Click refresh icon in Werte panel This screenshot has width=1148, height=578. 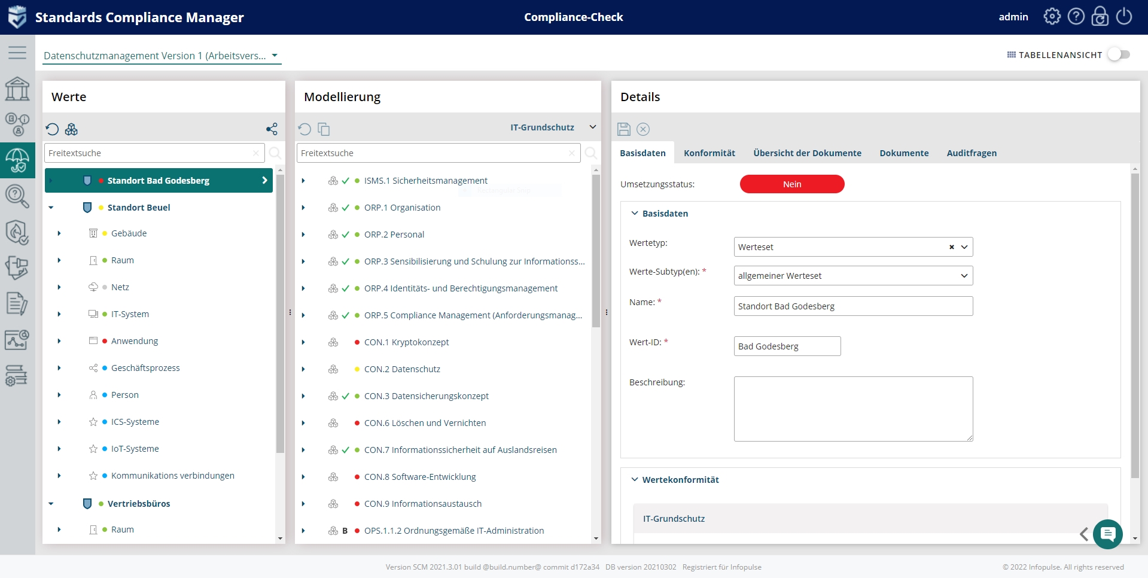53,129
